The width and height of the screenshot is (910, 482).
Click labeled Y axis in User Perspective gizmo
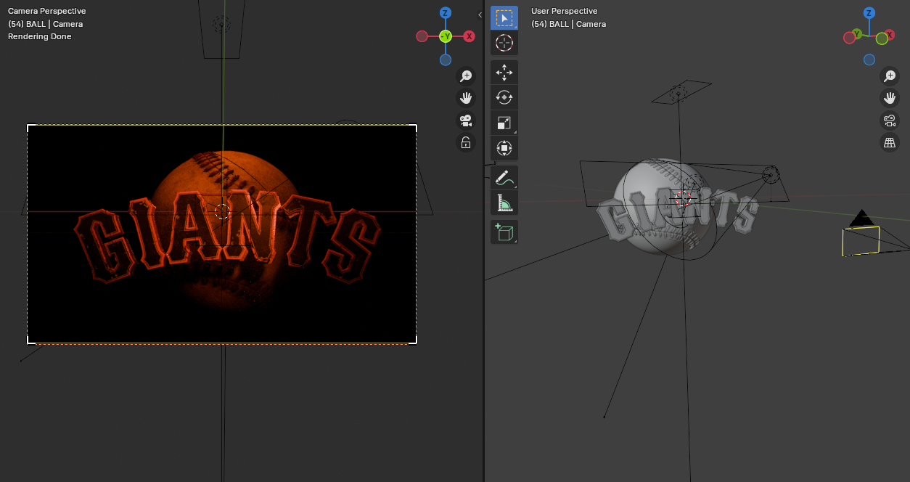tap(857, 34)
